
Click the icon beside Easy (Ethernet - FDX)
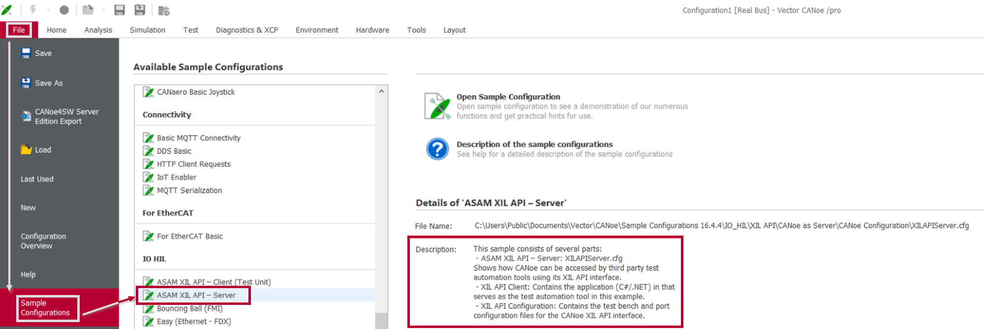tap(149, 322)
